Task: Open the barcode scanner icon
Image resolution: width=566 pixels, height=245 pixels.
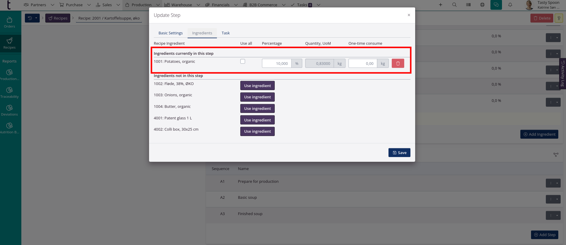Action: (x=468, y=5)
